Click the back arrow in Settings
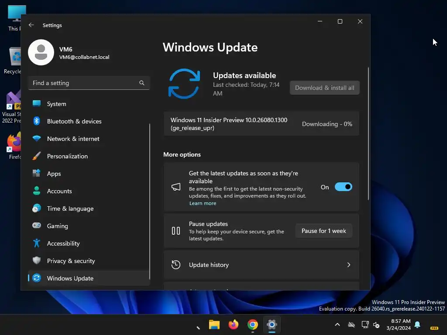 [x=31, y=25]
